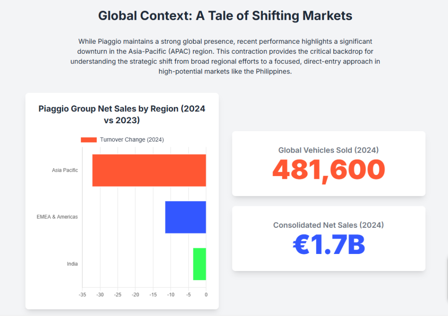Screen dimensions: 448x316
Task: Select the EMEA & Americas axis label
Action: 57,217
